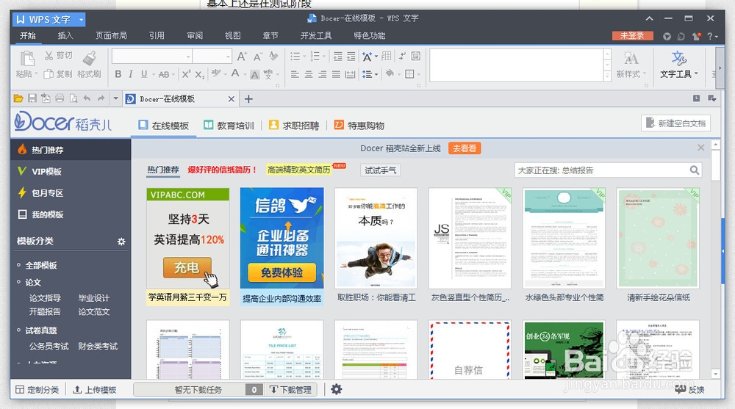The image size is (735, 409).
Task: Toggle Bold formatting
Action: click(118, 74)
